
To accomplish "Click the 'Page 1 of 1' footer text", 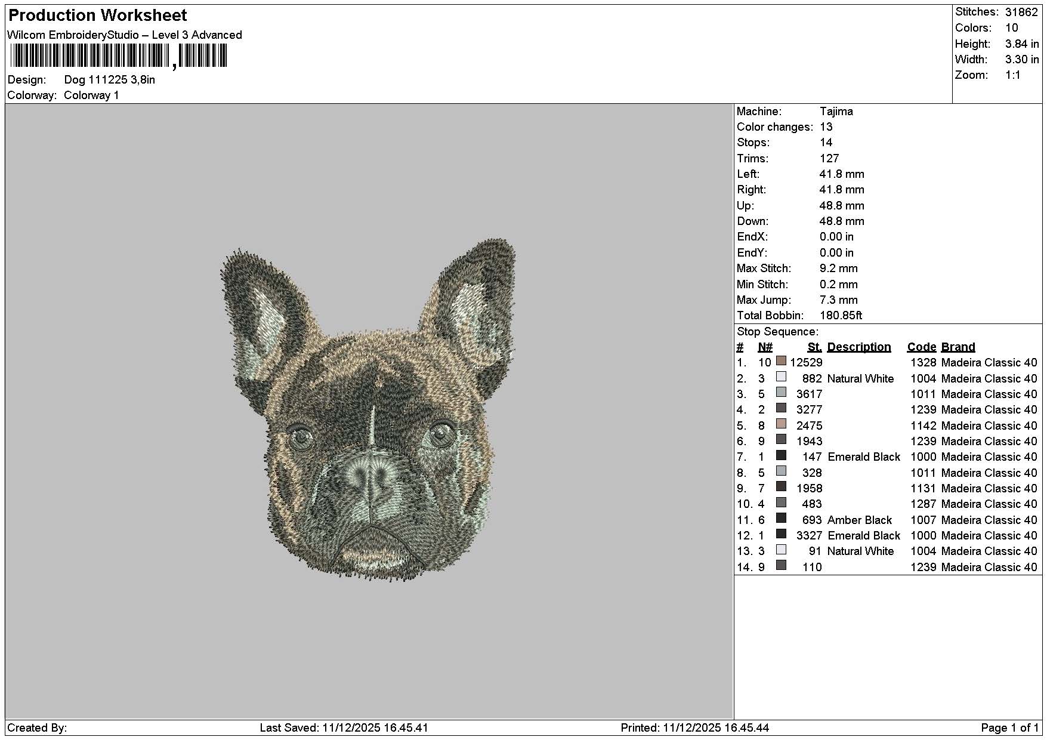I will click(x=1009, y=728).
